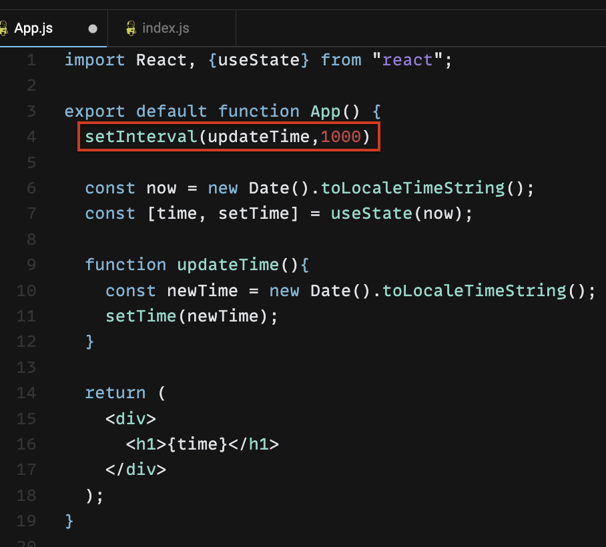Click 'setInterval' call on line 4
This screenshot has width=606, height=547.
tap(141, 137)
